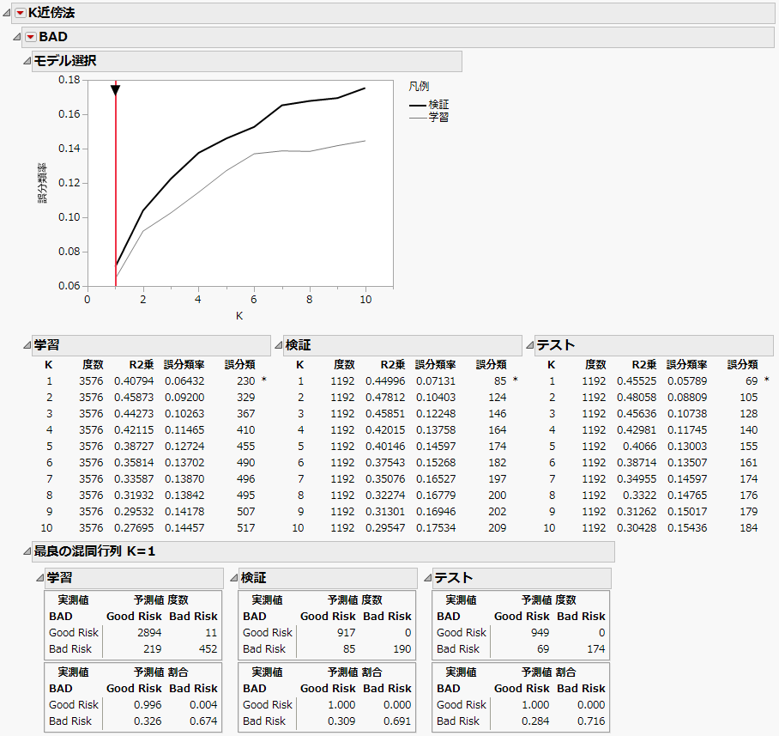
Task: Collapse the モデル選択 section
Action: point(27,61)
